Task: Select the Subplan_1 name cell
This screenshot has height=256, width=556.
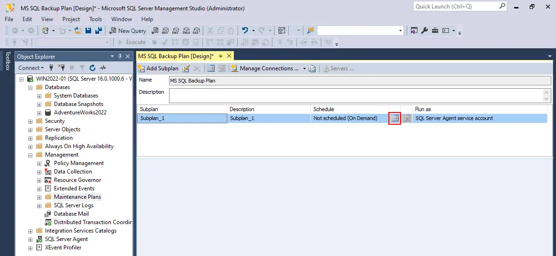Action: pos(182,118)
